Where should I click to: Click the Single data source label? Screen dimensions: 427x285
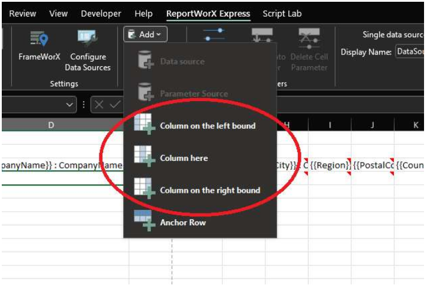tap(393, 34)
